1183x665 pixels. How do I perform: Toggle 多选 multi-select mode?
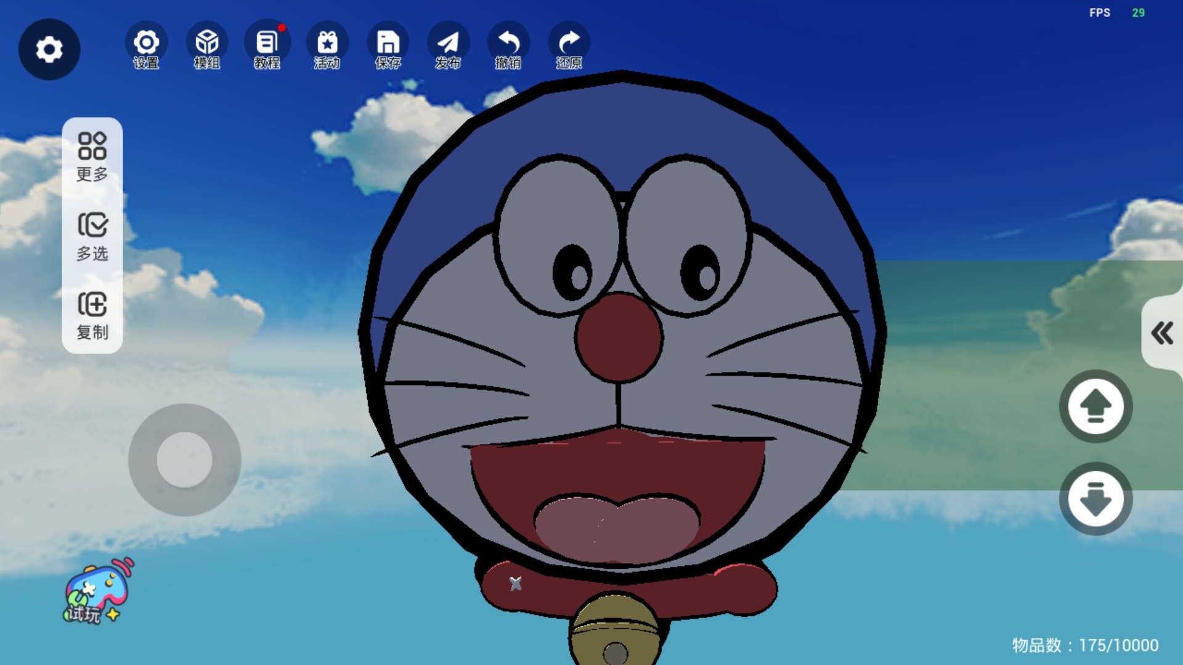pos(92,236)
